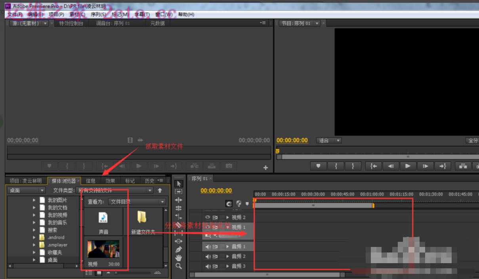479x279 pixels.
Task: Mute speaker toggle on 音频 1 track
Action: (207, 247)
